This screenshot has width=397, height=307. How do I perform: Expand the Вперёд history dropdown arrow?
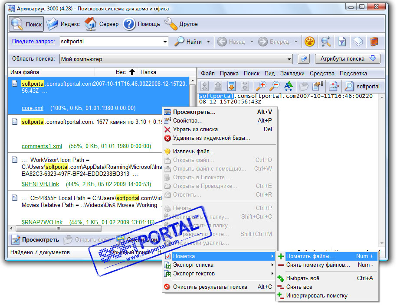coord(296,42)
